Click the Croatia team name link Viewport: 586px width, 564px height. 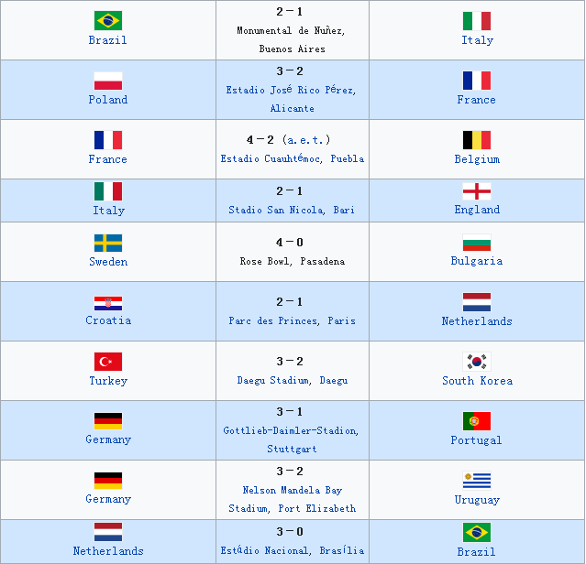(x=108, y=320)
